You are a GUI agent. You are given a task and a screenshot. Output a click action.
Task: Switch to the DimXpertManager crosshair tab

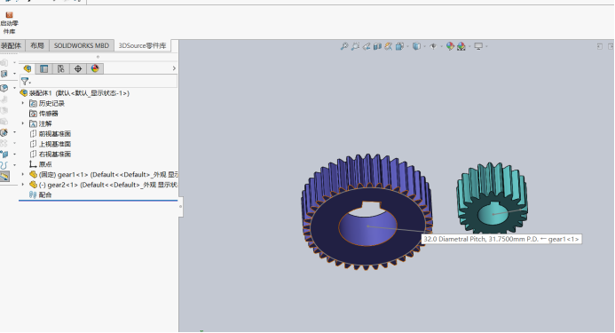pyautogui.click(x=78, y=68)
